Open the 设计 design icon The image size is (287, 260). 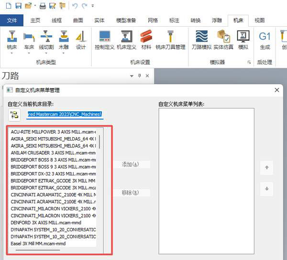[81, 40]
